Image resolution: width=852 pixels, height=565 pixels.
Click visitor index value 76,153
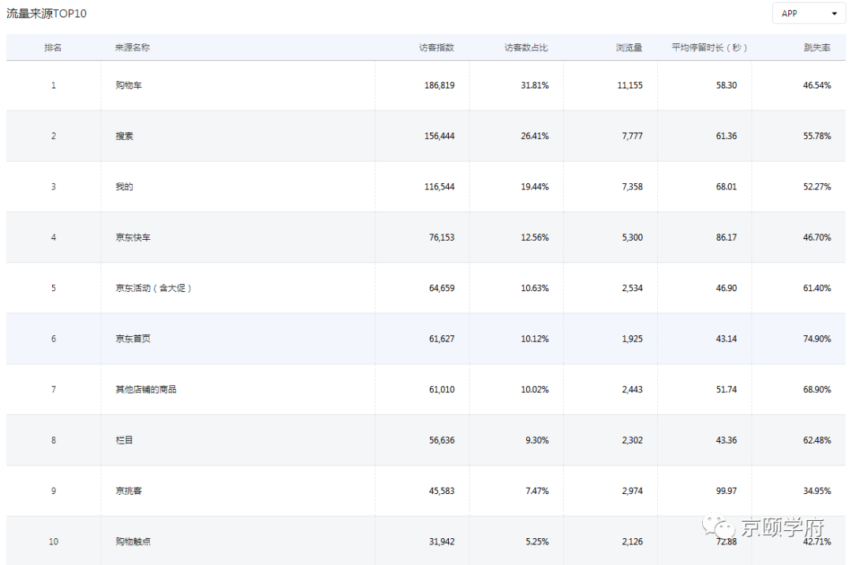[441, 238]
